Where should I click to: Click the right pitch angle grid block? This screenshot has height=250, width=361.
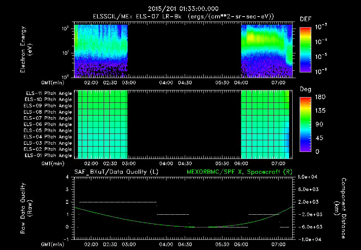[x=265, y=124]
